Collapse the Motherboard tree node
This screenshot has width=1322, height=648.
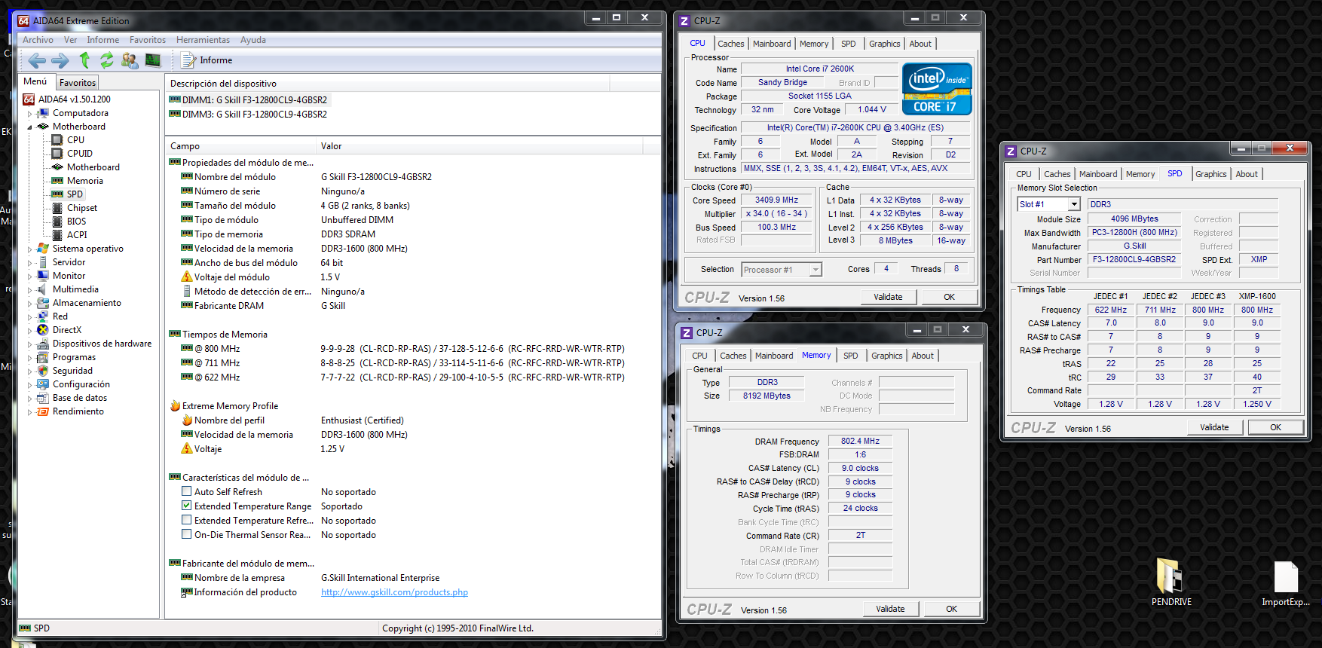(29, 127)
